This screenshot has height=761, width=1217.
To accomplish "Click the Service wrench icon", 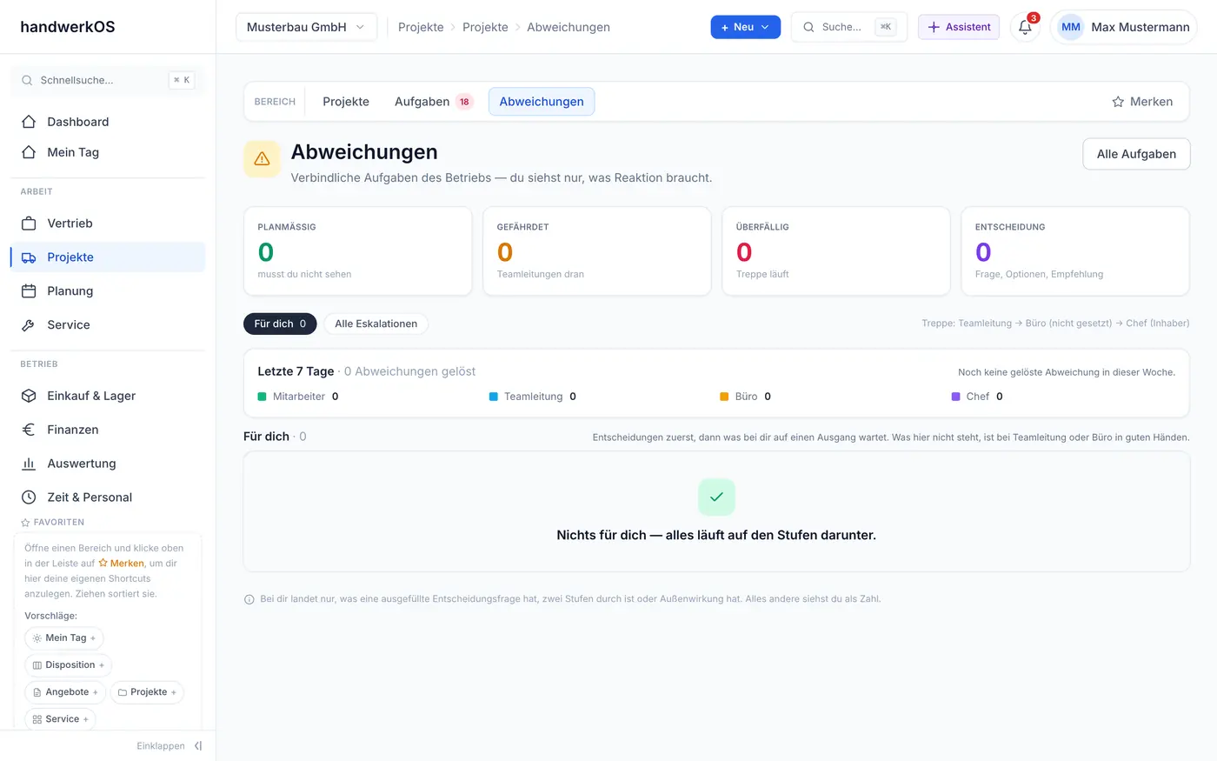I will [x=29, y=325].
